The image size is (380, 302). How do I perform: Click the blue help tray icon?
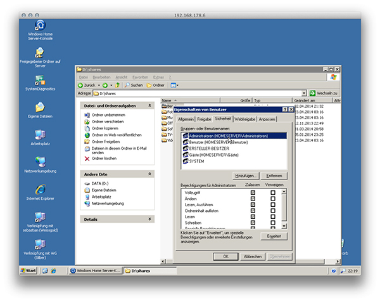[x=334, y=271]
